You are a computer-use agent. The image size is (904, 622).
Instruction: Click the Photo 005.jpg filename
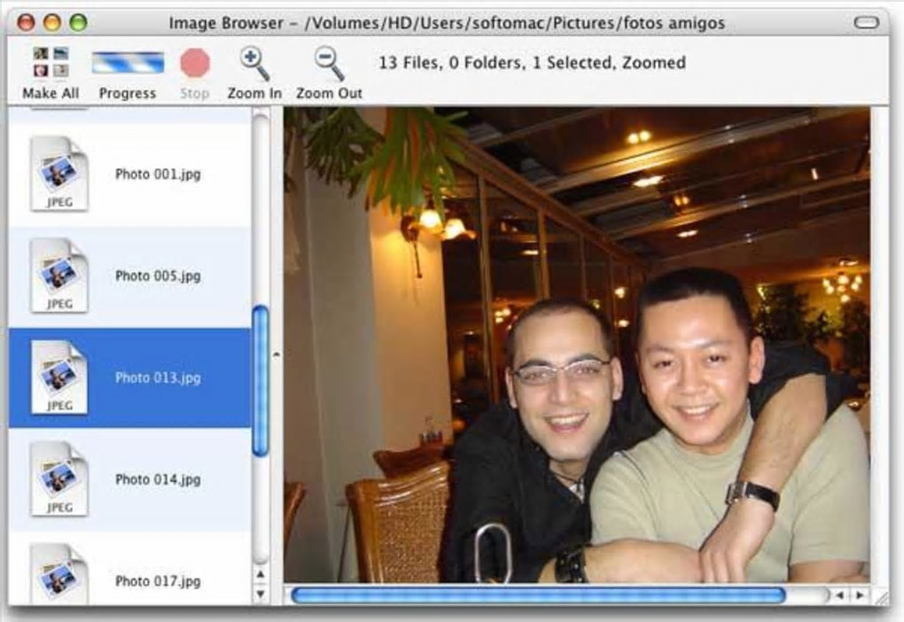pos(158,276)
